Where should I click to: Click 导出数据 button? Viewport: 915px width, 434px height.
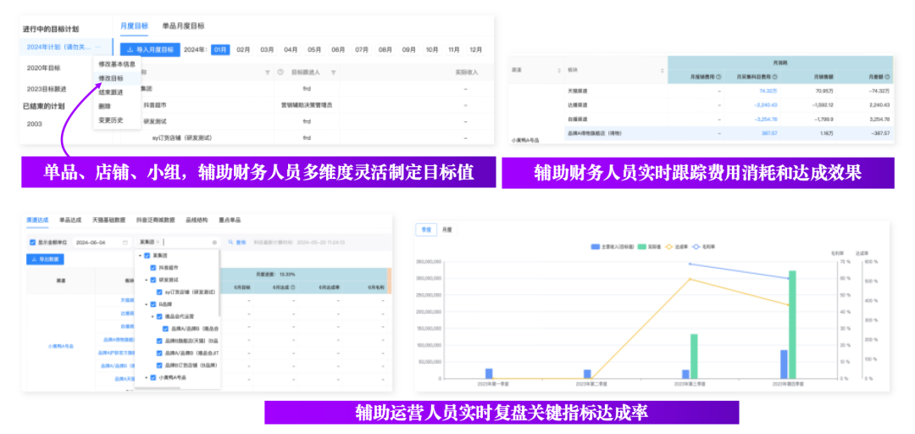pos(45,259)
